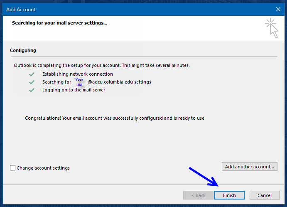Click the Congratulations success message
287x207 pixels.
[x=115, y=118]
